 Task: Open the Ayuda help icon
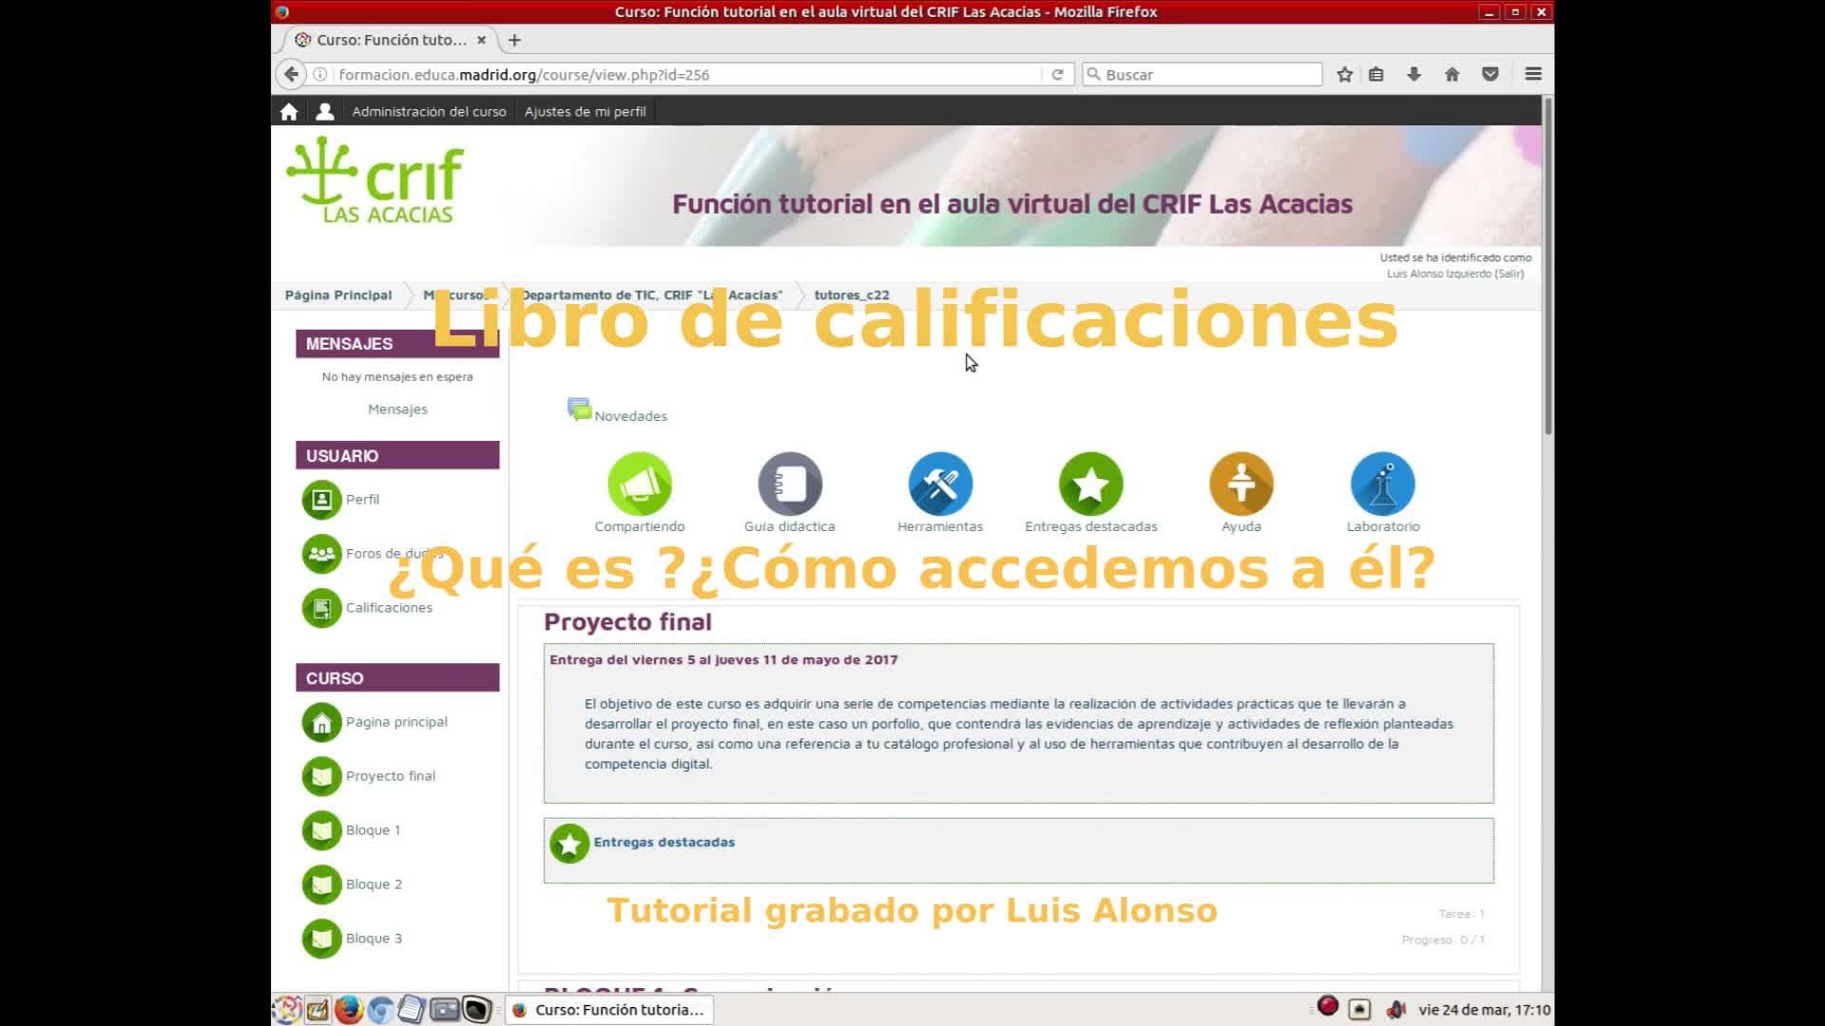click(1240, 484)
